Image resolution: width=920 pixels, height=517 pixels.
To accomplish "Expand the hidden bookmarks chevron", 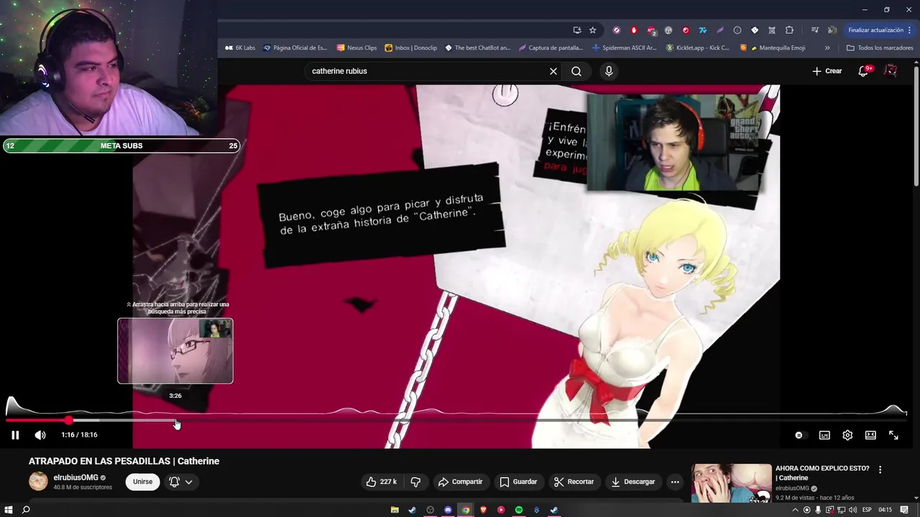I will click(x=827, y=48).
